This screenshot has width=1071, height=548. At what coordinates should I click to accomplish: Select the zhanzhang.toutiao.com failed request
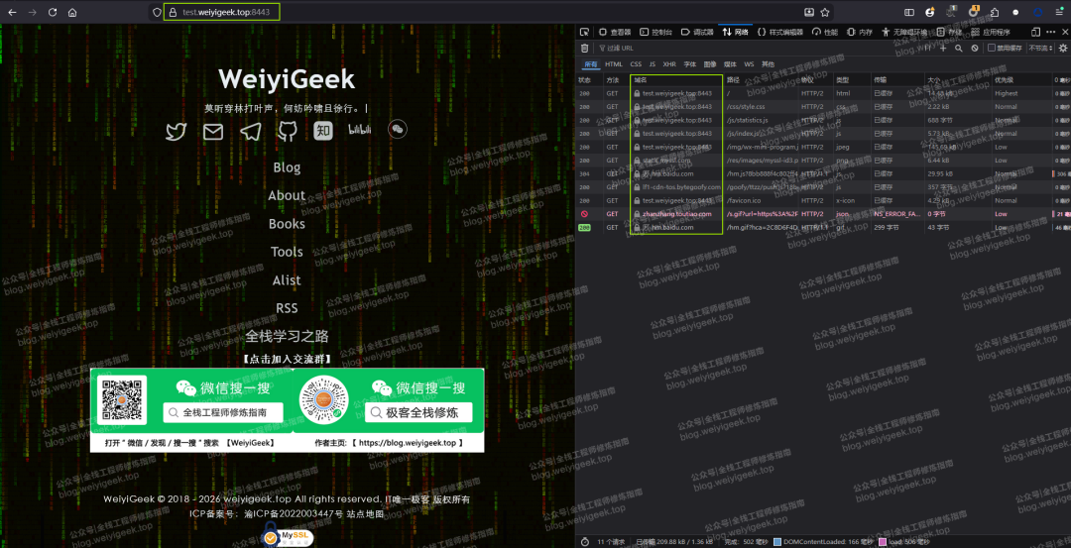[x=822, y=214]
